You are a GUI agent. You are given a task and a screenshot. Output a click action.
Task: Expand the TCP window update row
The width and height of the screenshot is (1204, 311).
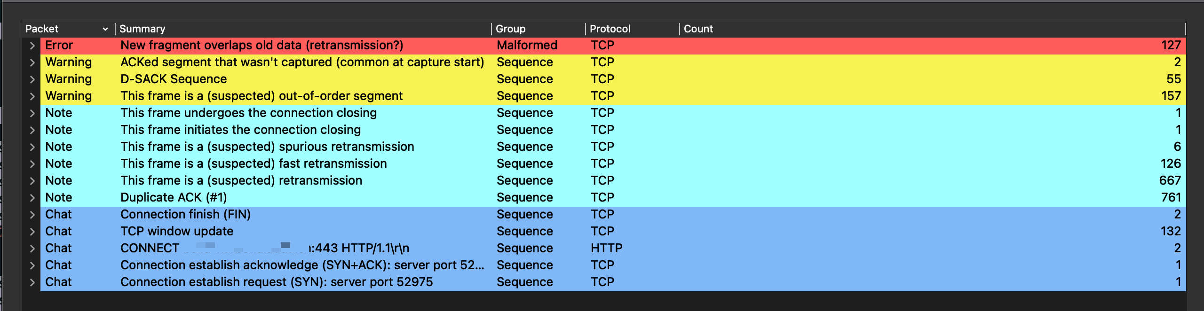32,232
